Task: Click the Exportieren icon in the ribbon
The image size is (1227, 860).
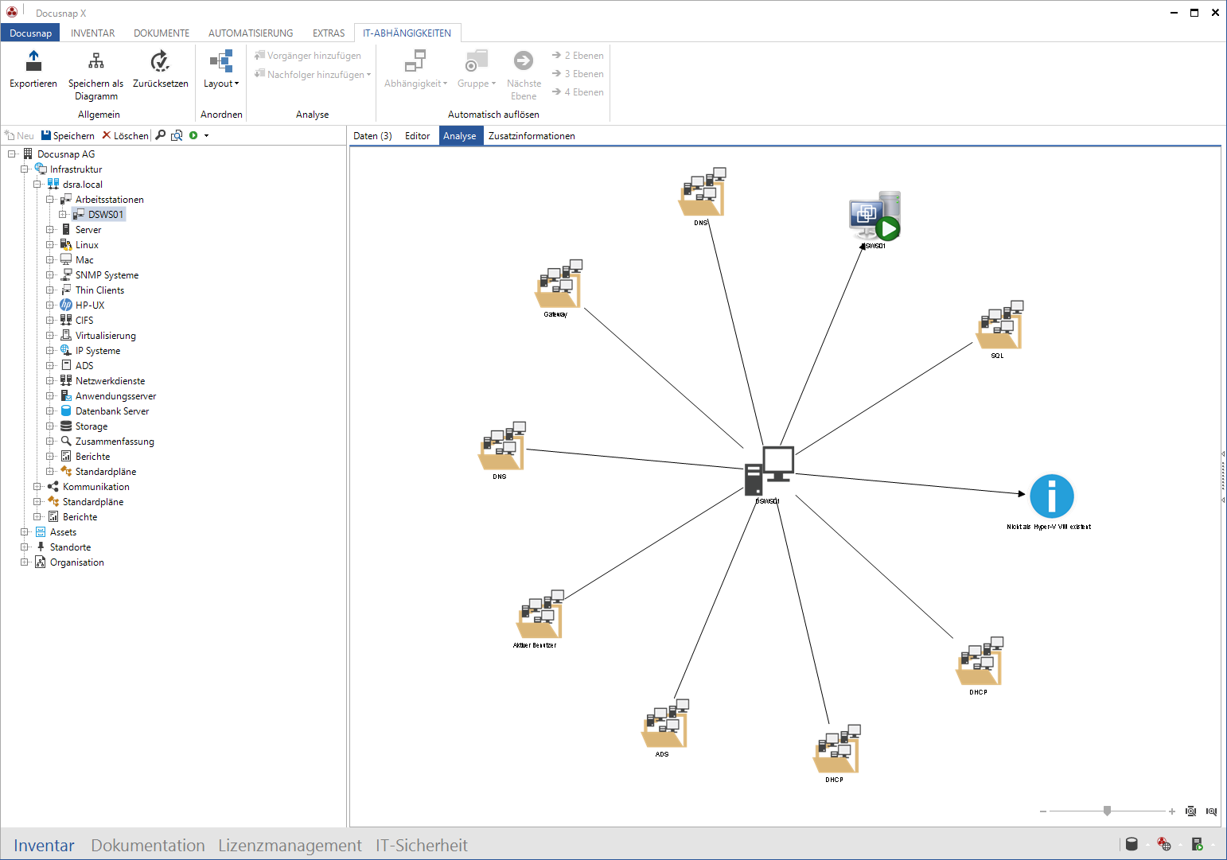Action: (33, 60)
